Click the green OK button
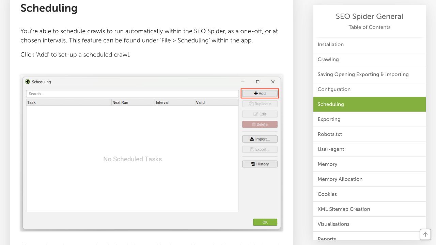Screen dimensions: 436x245 tap(265, 222)
